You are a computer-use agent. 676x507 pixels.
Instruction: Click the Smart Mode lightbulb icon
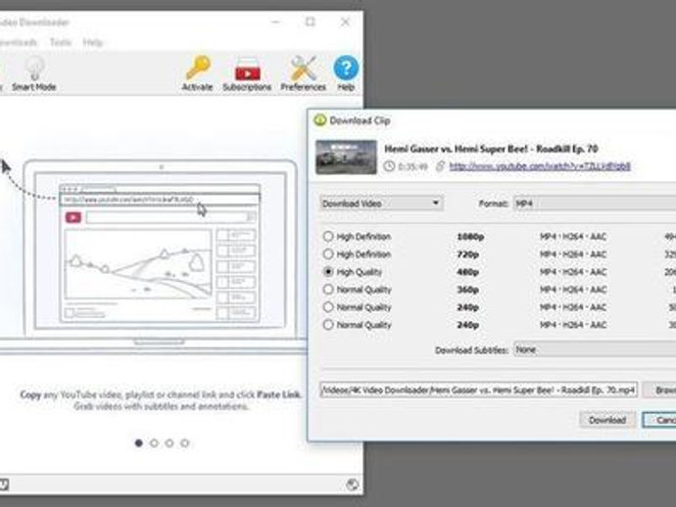[x=34, y=68]
